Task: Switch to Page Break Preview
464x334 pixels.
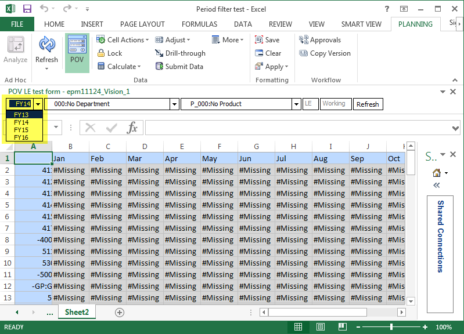Action: (343, 327)
